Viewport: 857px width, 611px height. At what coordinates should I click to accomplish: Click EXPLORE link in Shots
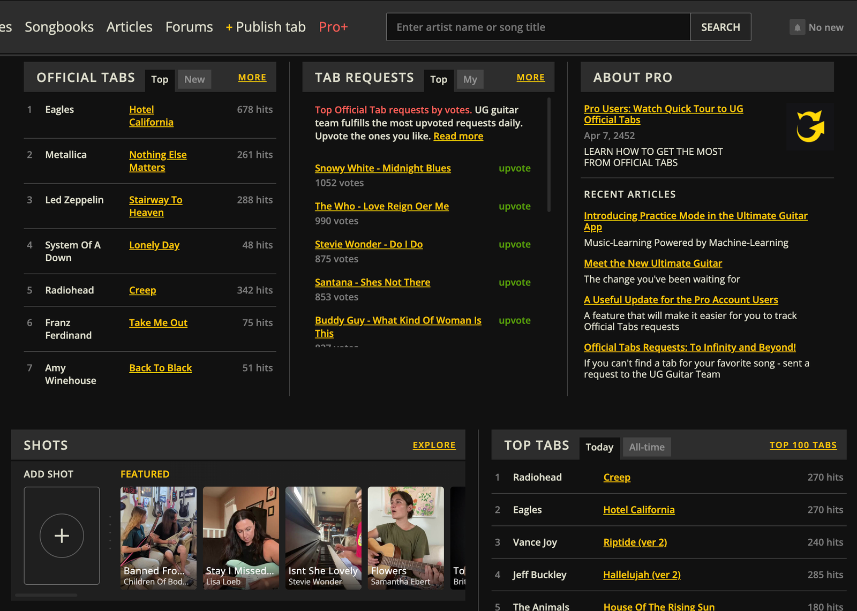pos(434,445)
